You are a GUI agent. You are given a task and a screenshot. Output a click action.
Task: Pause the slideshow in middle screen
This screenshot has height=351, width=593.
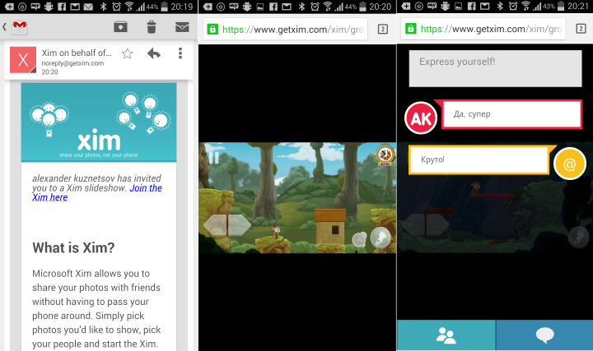[213, 158]
